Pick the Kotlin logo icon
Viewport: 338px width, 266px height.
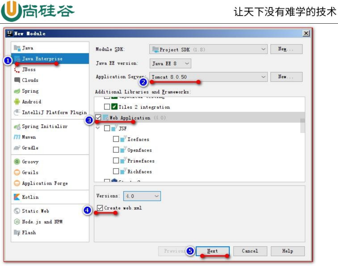(x=17, y=197)
